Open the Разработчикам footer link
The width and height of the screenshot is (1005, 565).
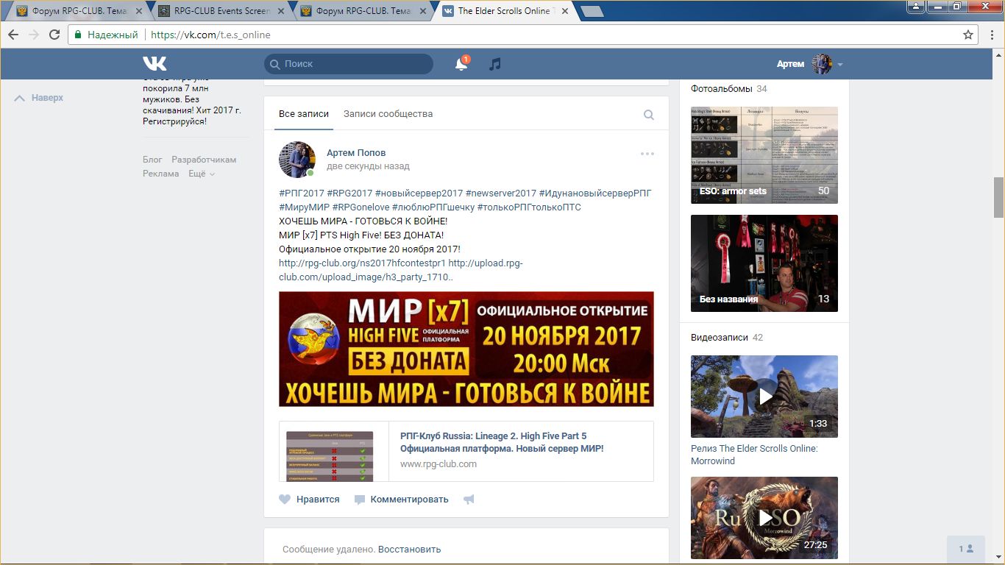(204, 160)
